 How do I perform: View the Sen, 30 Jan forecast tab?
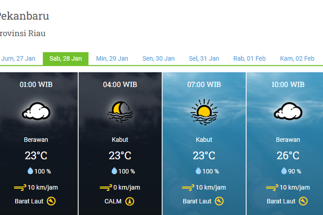(158, 58)
